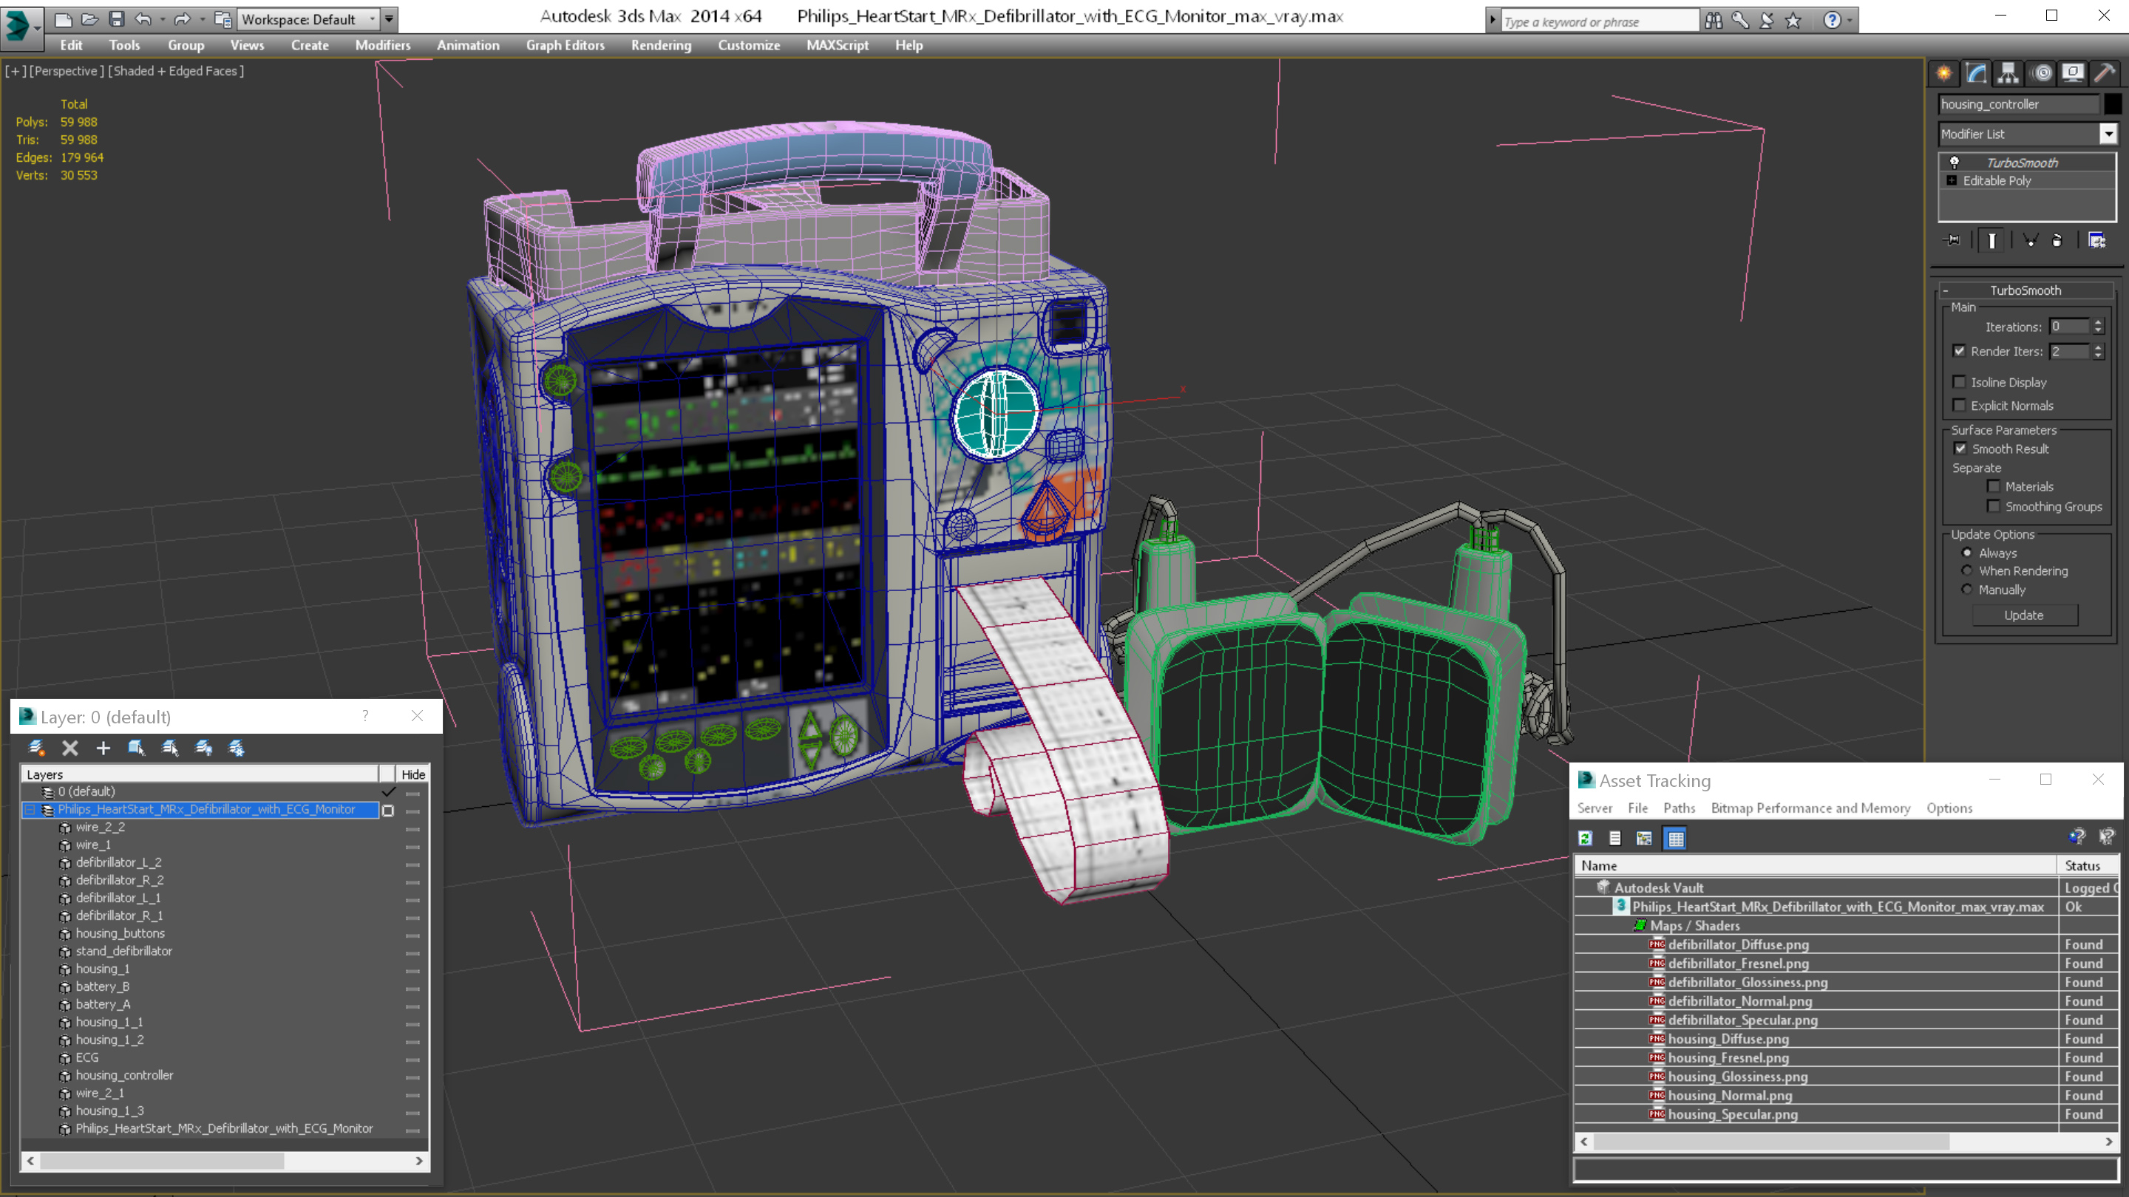
Task: Toggle Smooth Result checkbox
Action: pos(1960,449)
